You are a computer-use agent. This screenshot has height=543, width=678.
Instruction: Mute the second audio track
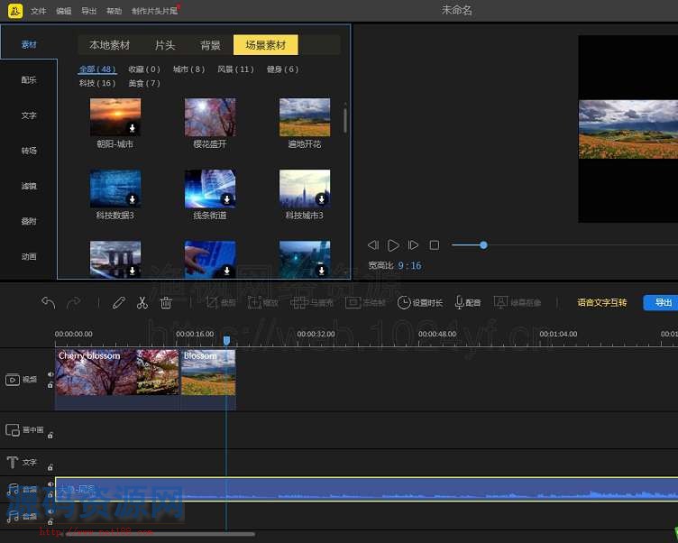point(50,511)
